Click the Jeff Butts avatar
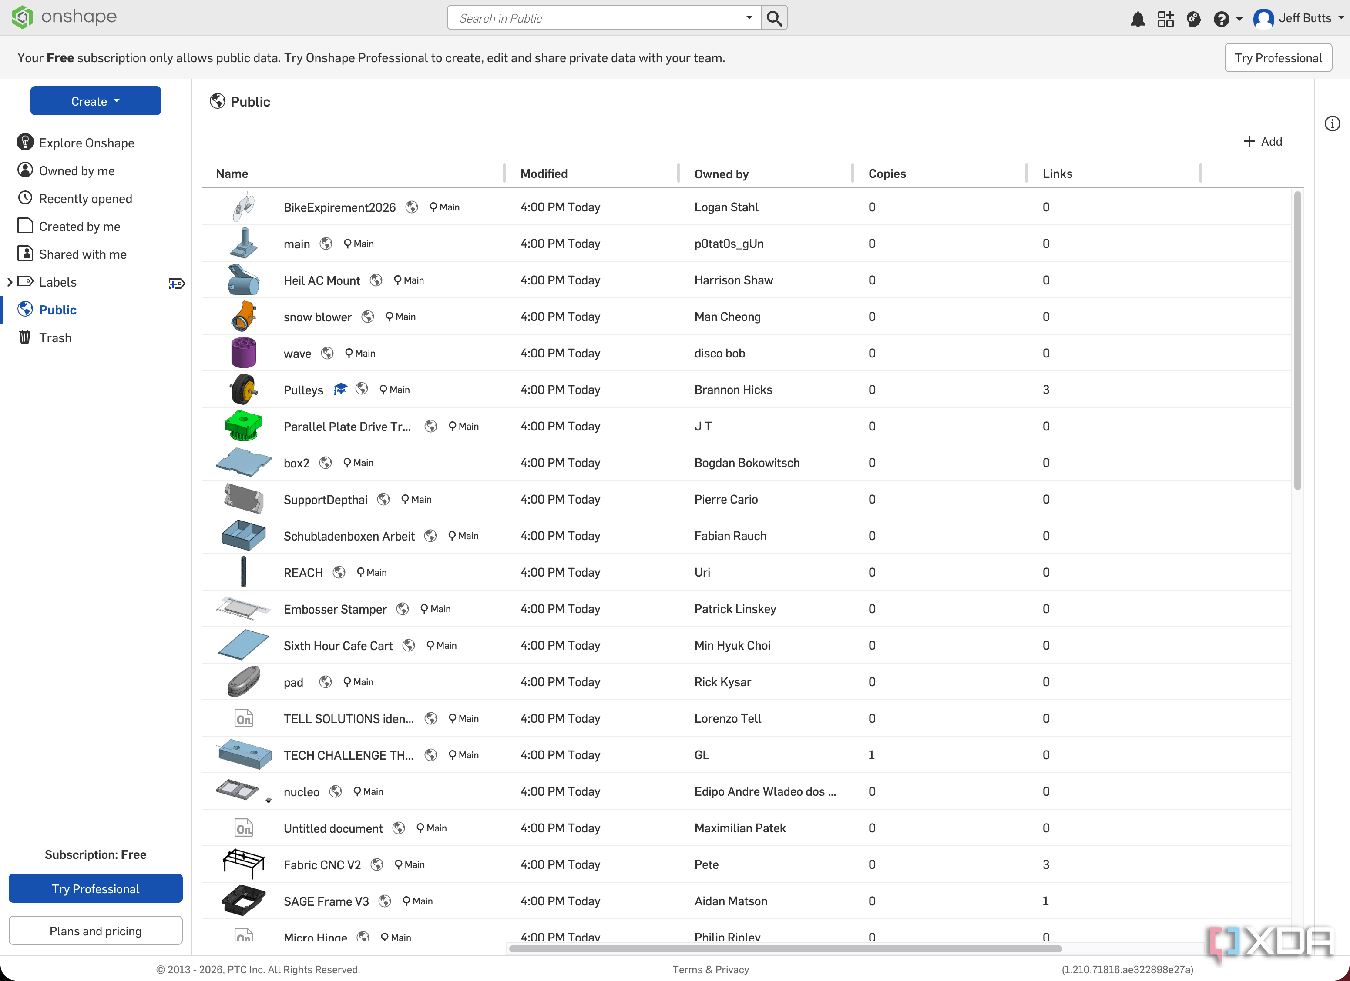Screen dimensions: 1350x981 tap(1263, 18)
